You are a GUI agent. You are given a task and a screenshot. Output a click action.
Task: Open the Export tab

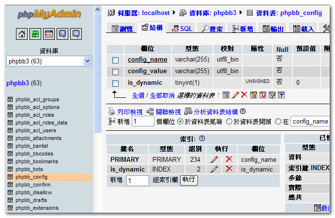pos(273,29)
